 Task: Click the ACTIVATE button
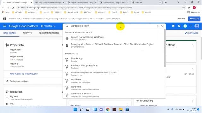click(194, 19)
